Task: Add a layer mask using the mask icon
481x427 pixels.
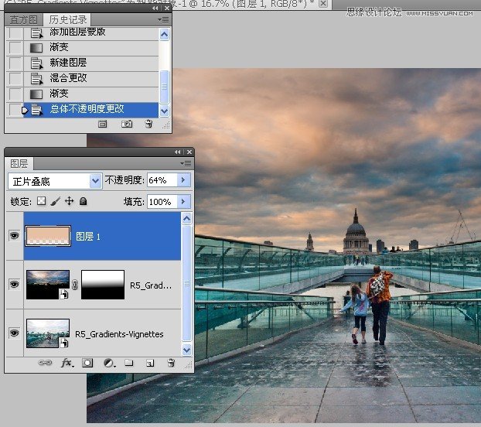Action: [x=87, y=363]
